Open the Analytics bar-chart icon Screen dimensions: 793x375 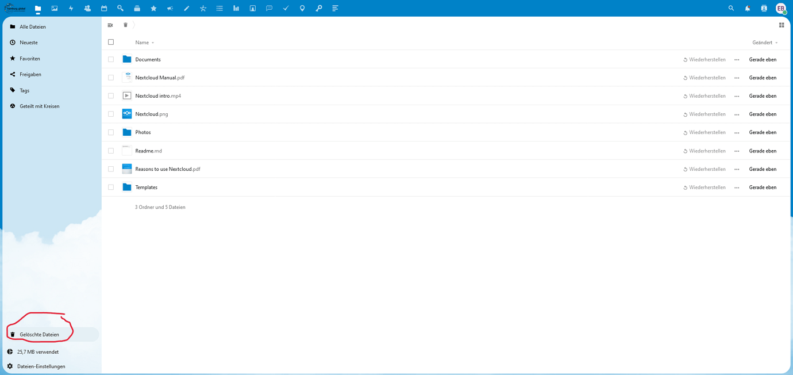click(236, 8)
